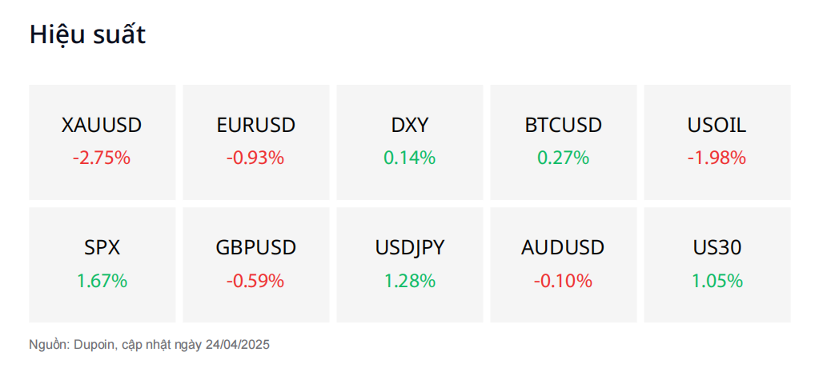Click the -2.75% XAUUSD change value
The height and width of the screenshot is (368, 827).
coord(102,158)
